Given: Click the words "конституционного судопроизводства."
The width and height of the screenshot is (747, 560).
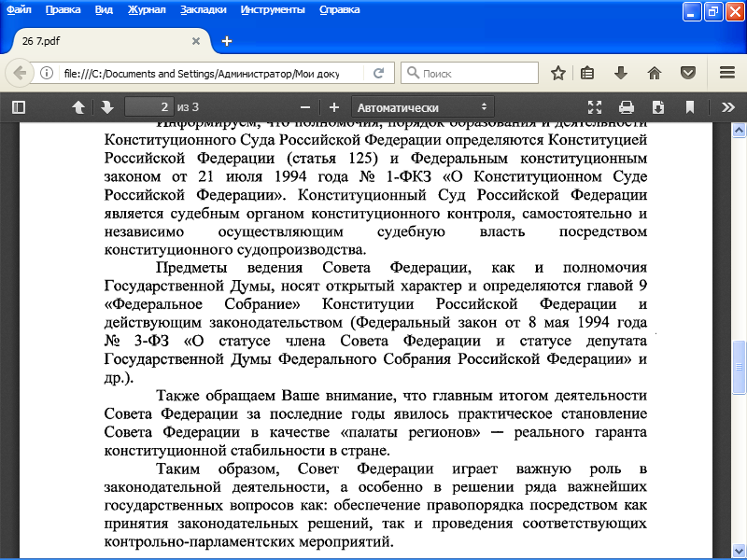Looking at the screenshot, I should point(235,249).
